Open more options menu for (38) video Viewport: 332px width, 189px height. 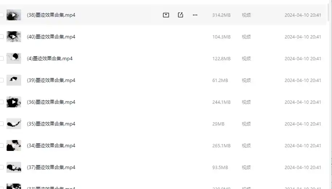[195, 15]
